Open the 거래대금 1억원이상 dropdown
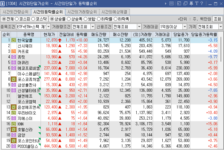Screen dimensions: 224x150 pos(185,27)
